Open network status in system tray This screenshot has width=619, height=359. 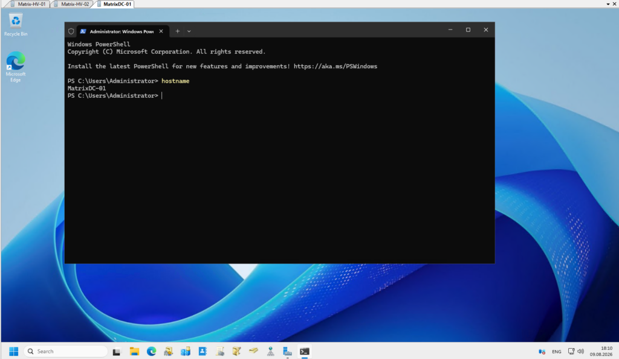pos(571,352)
